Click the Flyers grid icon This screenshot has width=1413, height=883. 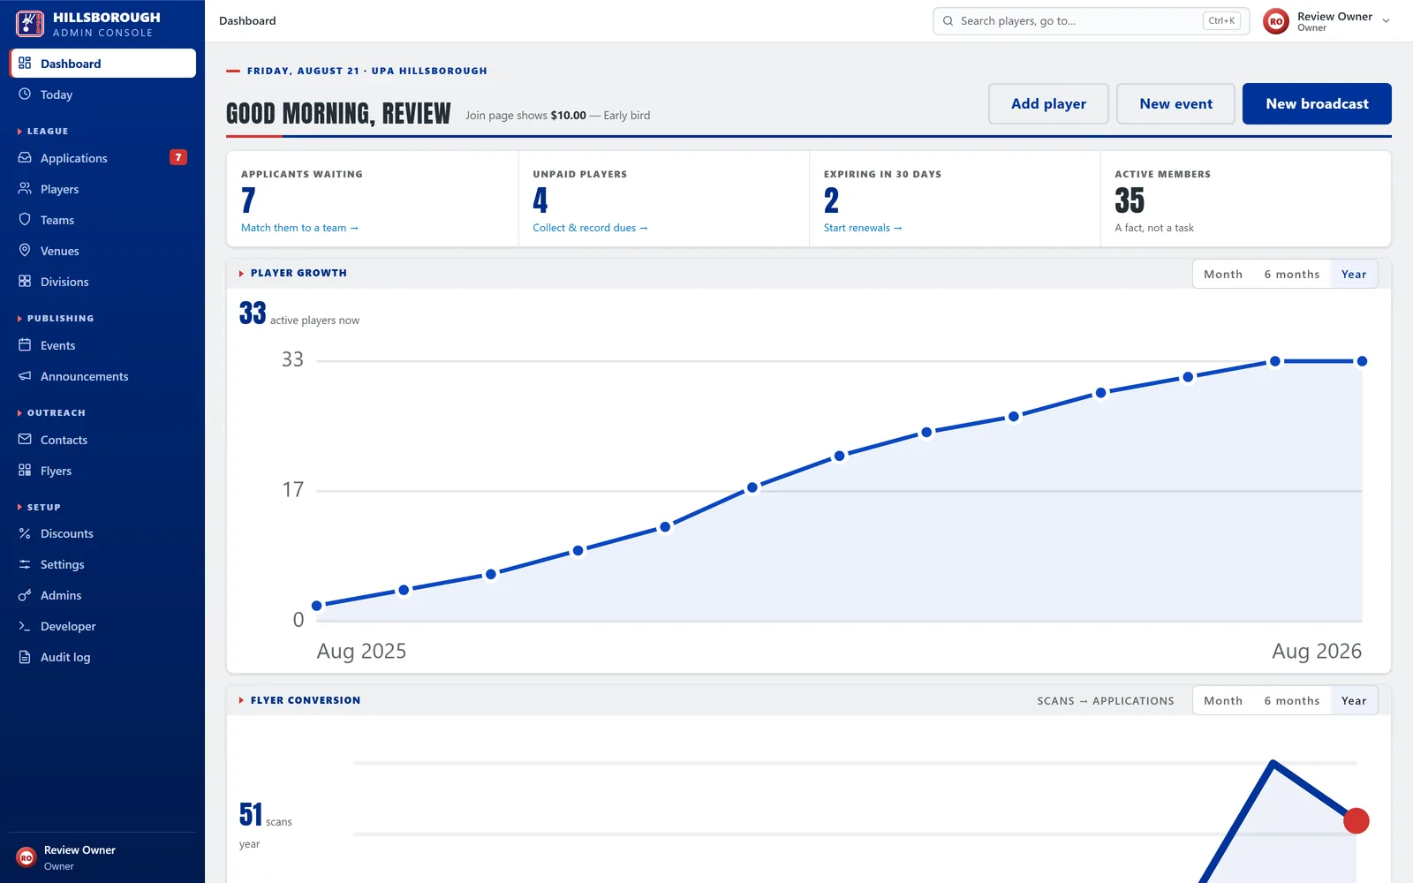25,471
